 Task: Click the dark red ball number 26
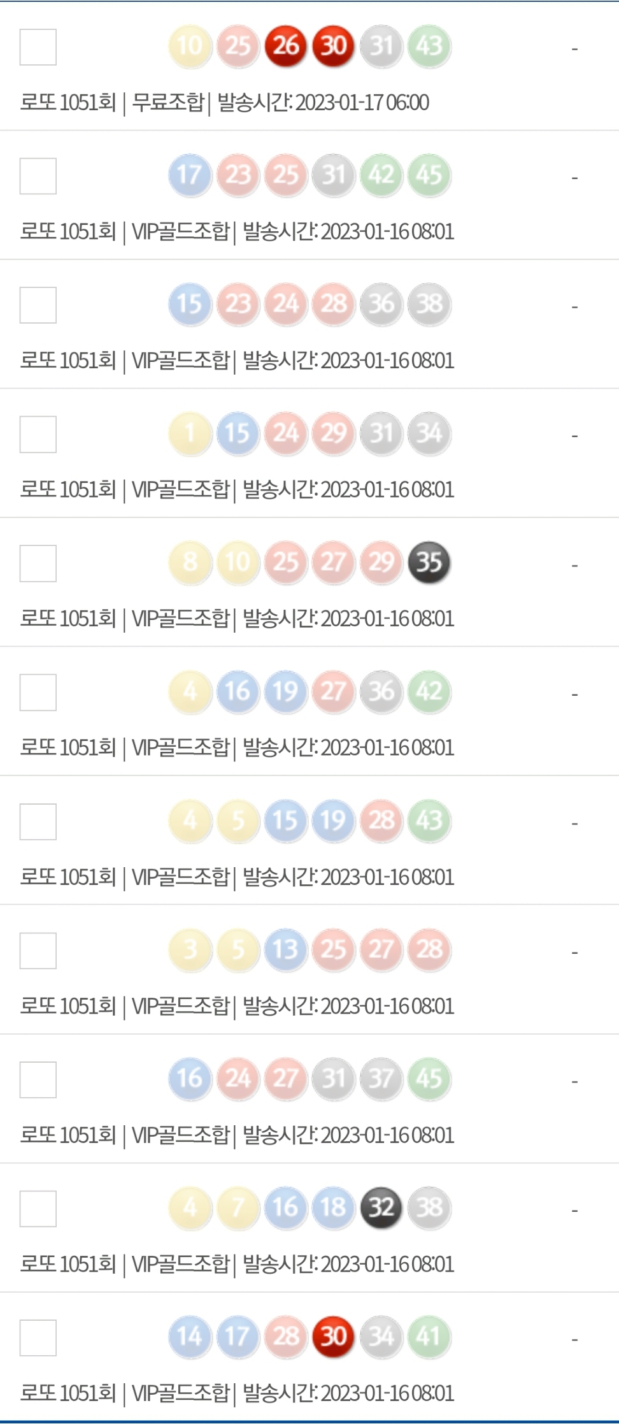286,46
